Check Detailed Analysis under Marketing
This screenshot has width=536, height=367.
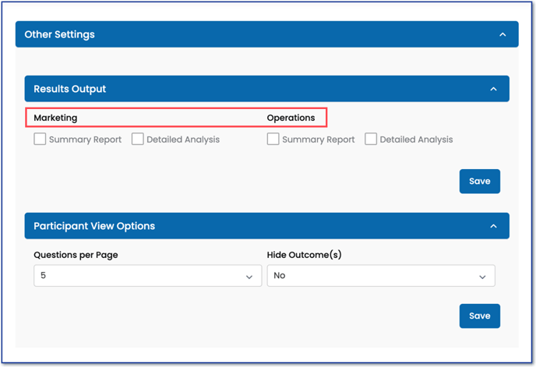tap(137, 139)
